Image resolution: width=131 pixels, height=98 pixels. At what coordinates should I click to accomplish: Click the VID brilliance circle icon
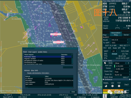[112, 86]
